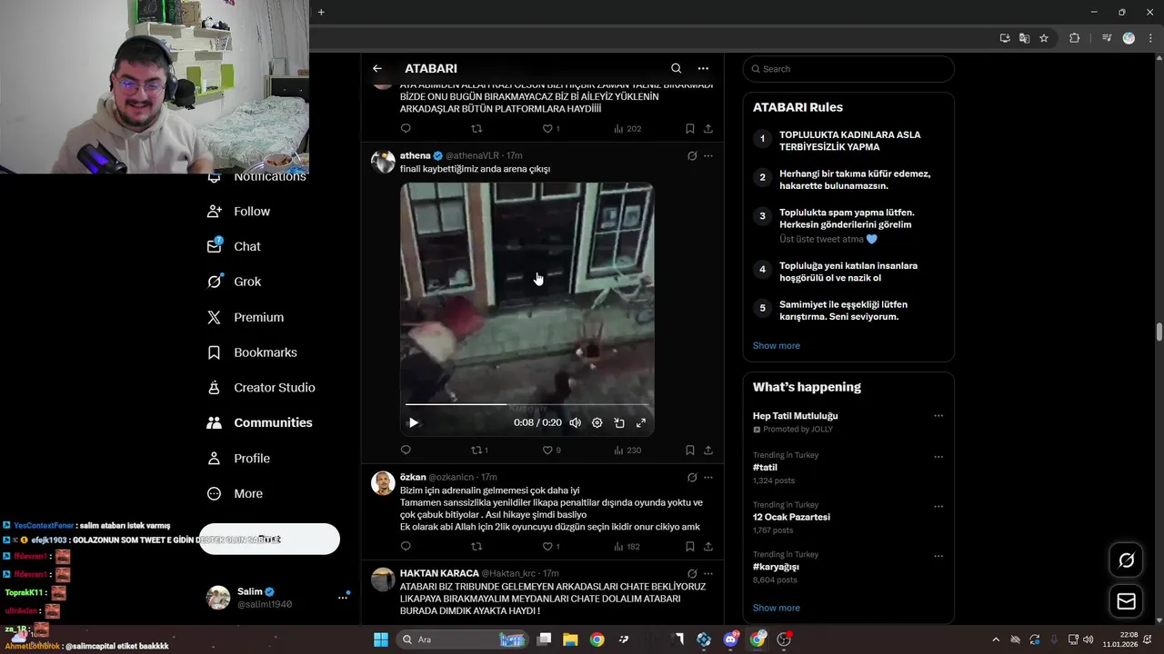
Task: Open Profile in the sidebar
Action: coord(238,458)
